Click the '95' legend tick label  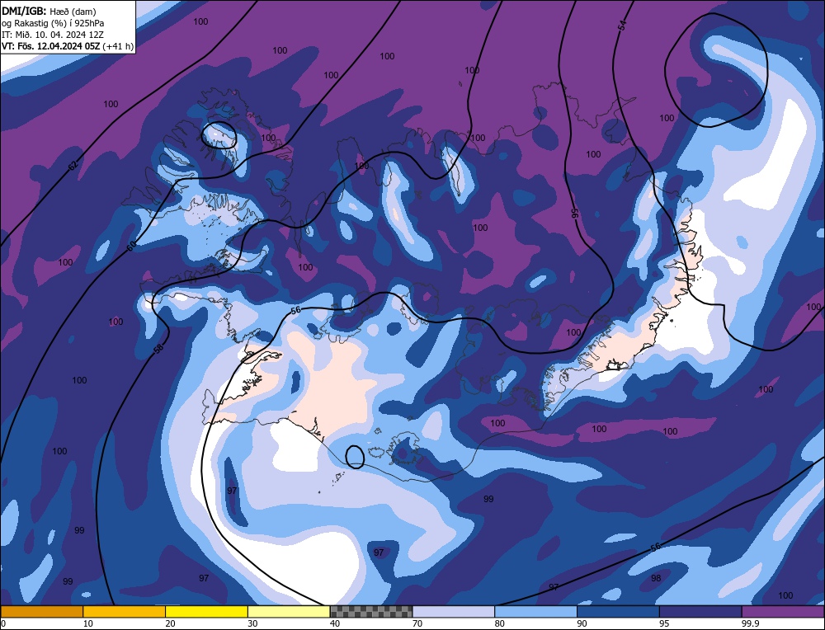(x=664, y=623)
